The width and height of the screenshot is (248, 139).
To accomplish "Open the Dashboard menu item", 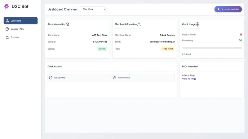I will click(x=20, y=21).
